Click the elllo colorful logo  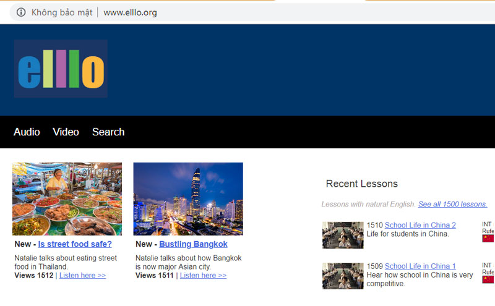click(61, 69)
